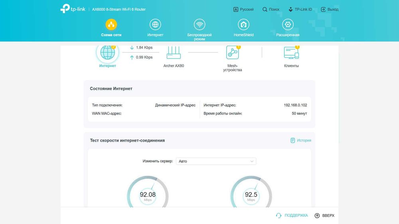Click Поиск search text
Viewport: 399px width, 224px height.
tap(274, 10)
